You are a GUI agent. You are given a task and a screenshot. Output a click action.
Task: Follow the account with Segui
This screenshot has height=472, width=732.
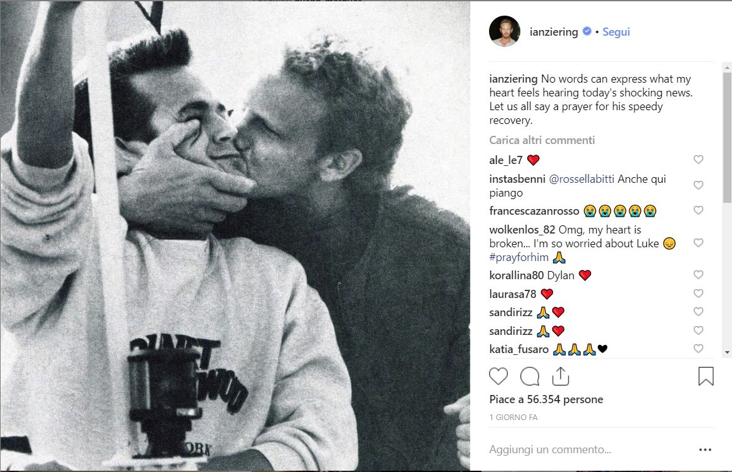pos(616,31)
